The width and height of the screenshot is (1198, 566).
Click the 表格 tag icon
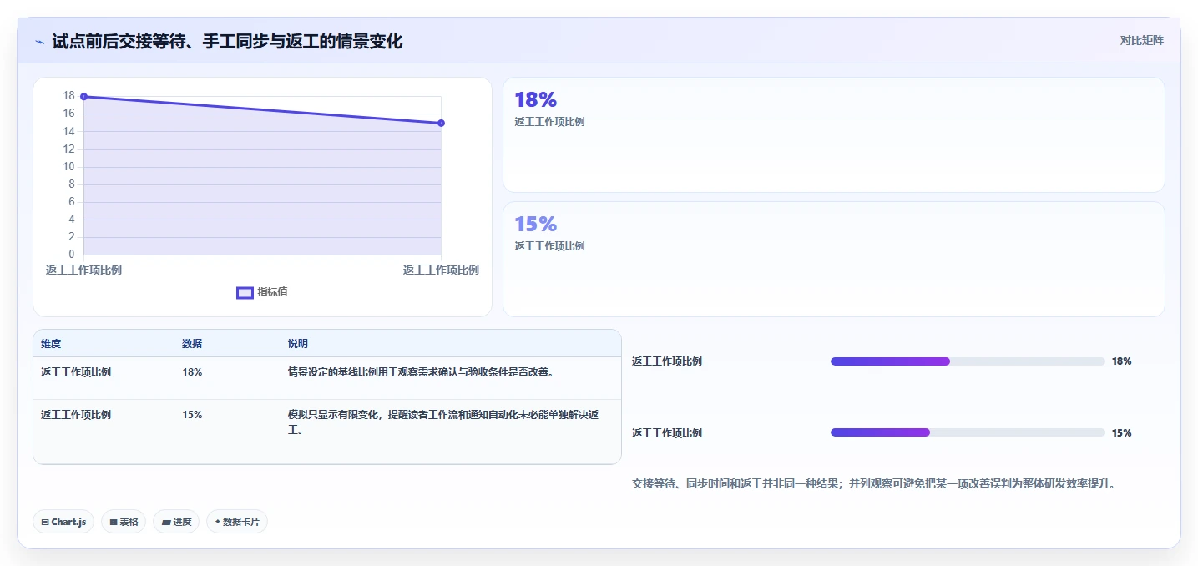114,522
